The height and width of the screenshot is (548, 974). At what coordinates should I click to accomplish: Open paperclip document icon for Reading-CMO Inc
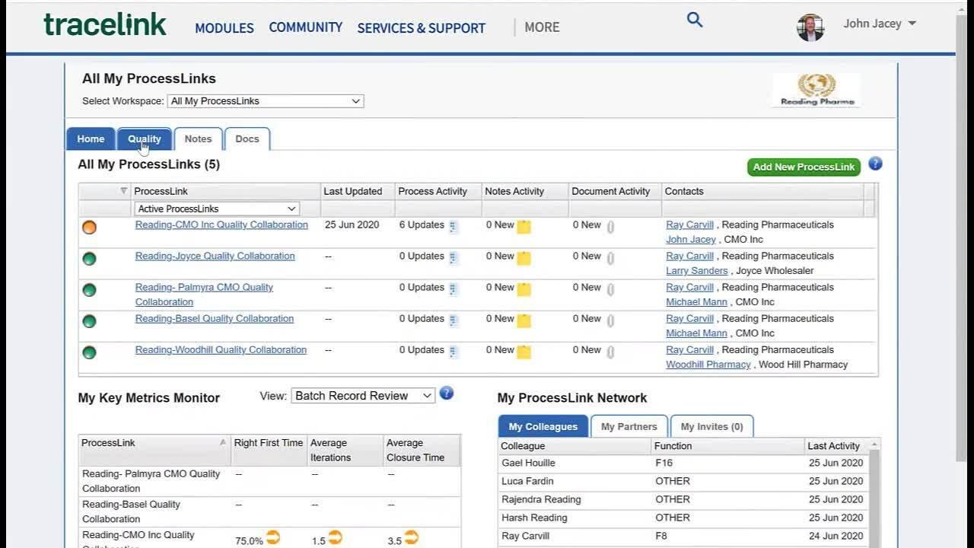click(x=610, y=227)
